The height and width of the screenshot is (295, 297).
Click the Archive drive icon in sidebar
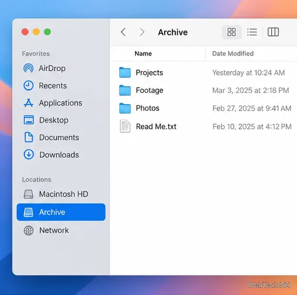point(29,212)
